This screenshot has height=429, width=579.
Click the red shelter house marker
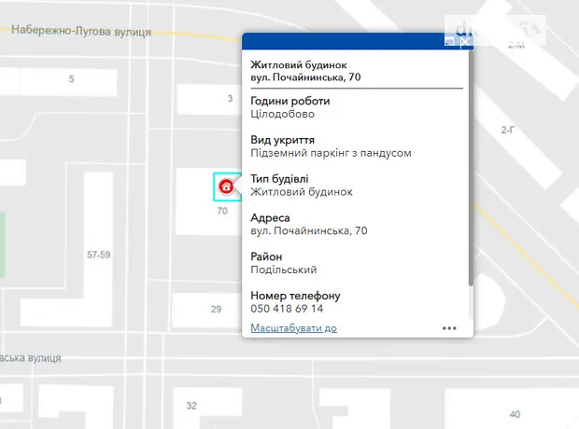pyautogui.click(x=226, y=187)
